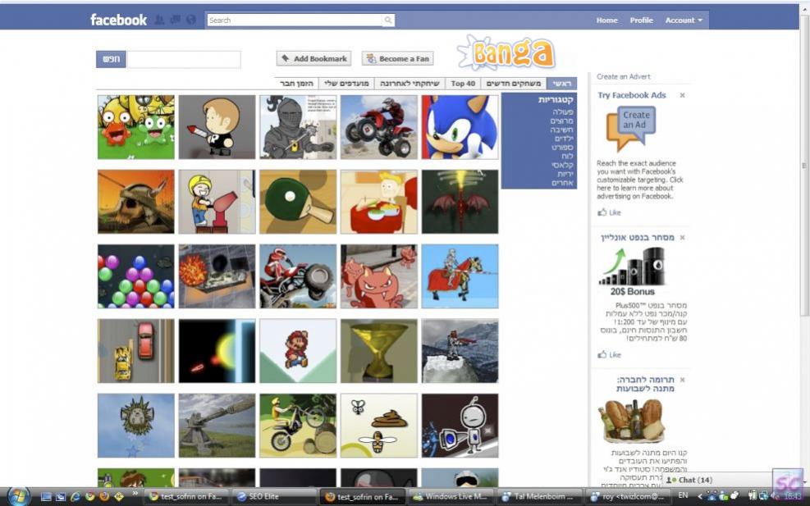This screenshot has height=506, width=810.
Task: Open the Top 40 tab
Action: tap(463, 83)
